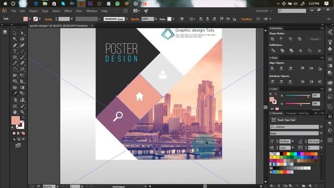The width and height of the screenshot is (334, 188).
Task: Select the Selection tool (black arrow)
Action: point(15,33)
